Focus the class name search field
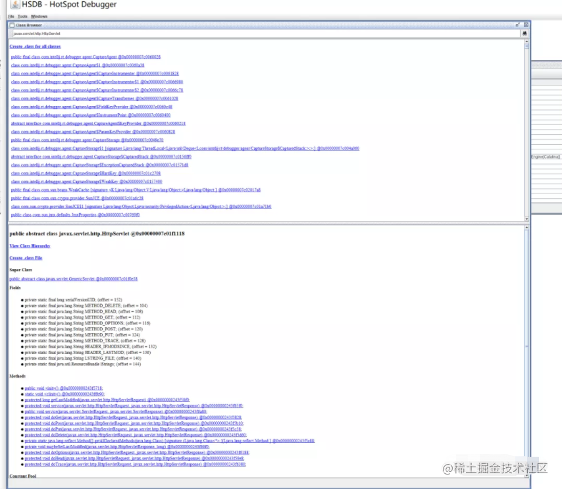Viewport: 562px width, 489px height. [265, 34]
